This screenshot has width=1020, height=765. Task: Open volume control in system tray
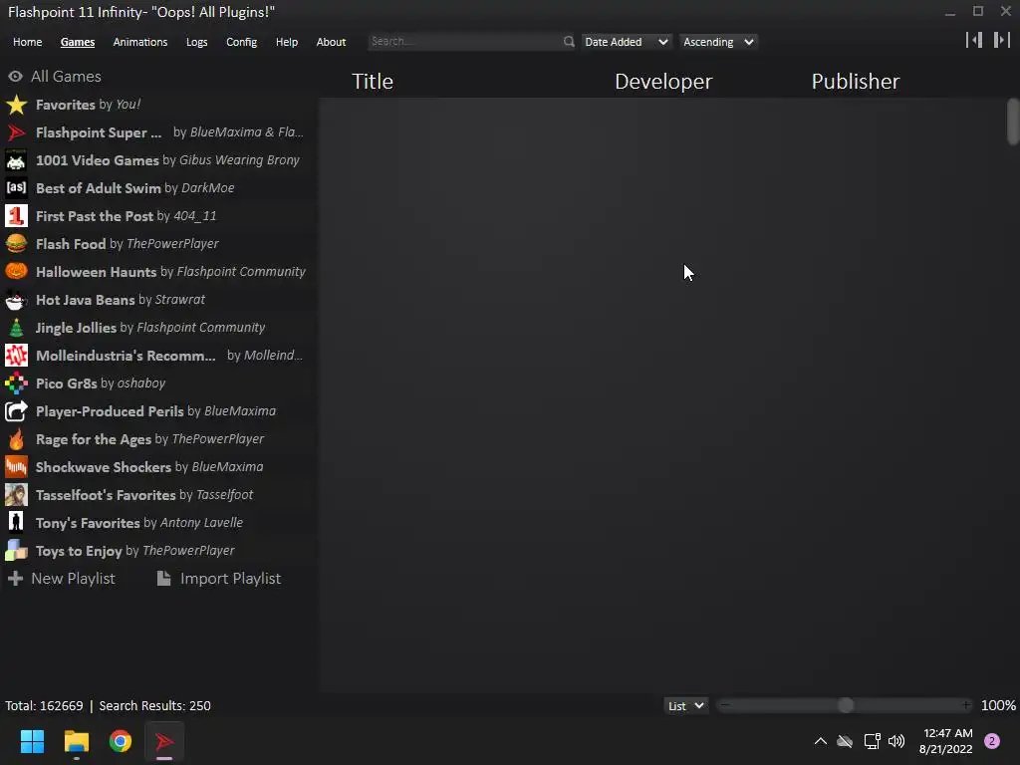pyautogui.click(x=896, y=741)
